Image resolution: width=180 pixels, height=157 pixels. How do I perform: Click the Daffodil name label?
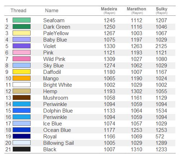tap(52, 72)
